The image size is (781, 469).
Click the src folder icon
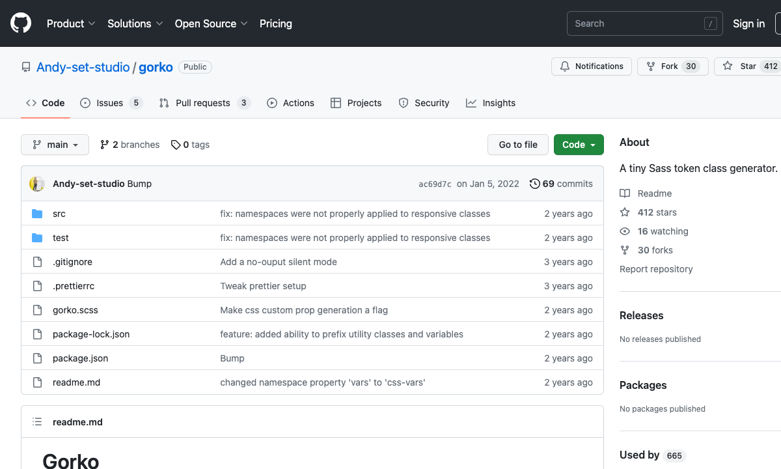37,214
